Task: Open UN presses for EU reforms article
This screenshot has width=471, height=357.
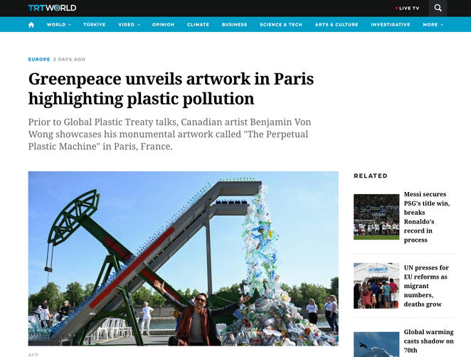Action: (426, 286)
